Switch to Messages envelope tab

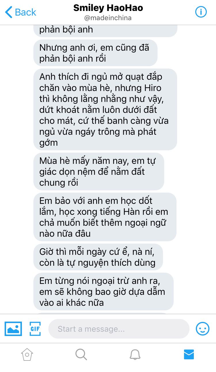pyautogui.click(x=189, y=354)
